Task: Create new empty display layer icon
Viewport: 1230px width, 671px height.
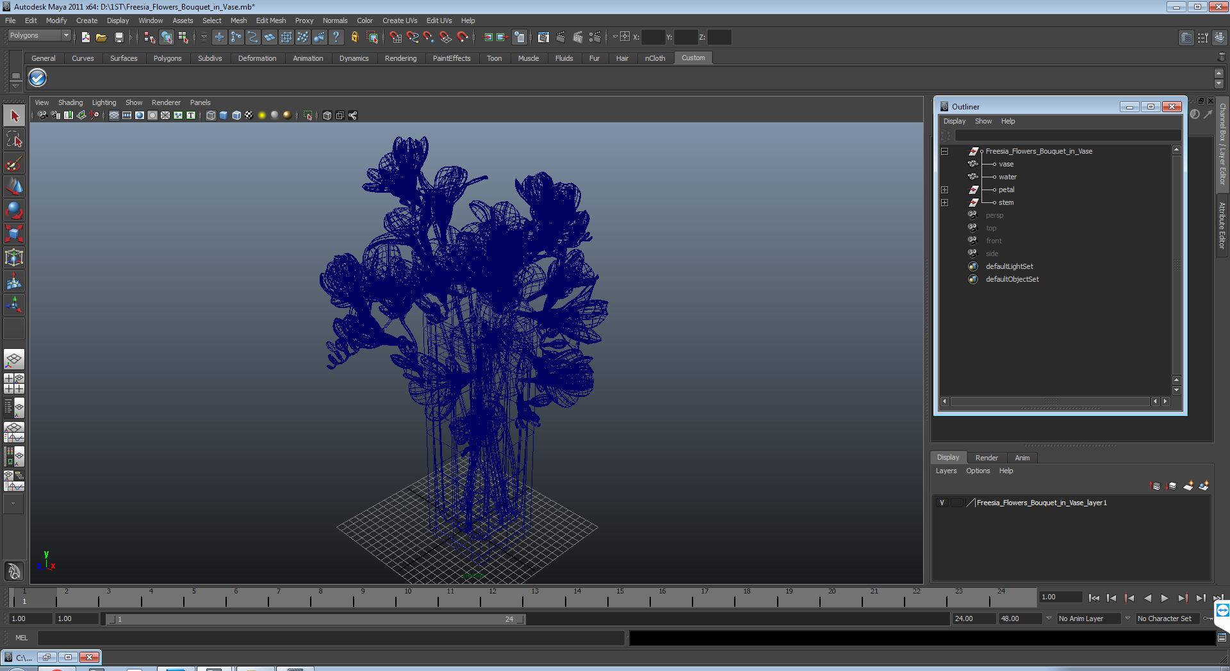Action: click(1188, 486)
